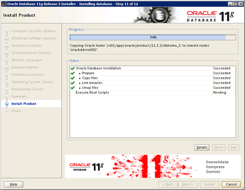Close the installer window
The width and height of the screenshot is (245, 190).
pos(240,4)
